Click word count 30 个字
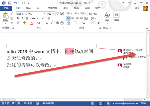This screenshot has height=106, width=150. [28, 103]
